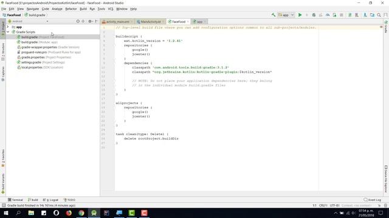This screenshot has height=218, width=389.
Task: Open Chrome from the Windows taskbar
Action: (81, 213)
